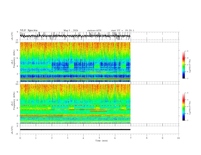Click inside the ch.1 spectrogram panel
The height and width of the screenshot is (155, 201).
pos(75,62)
